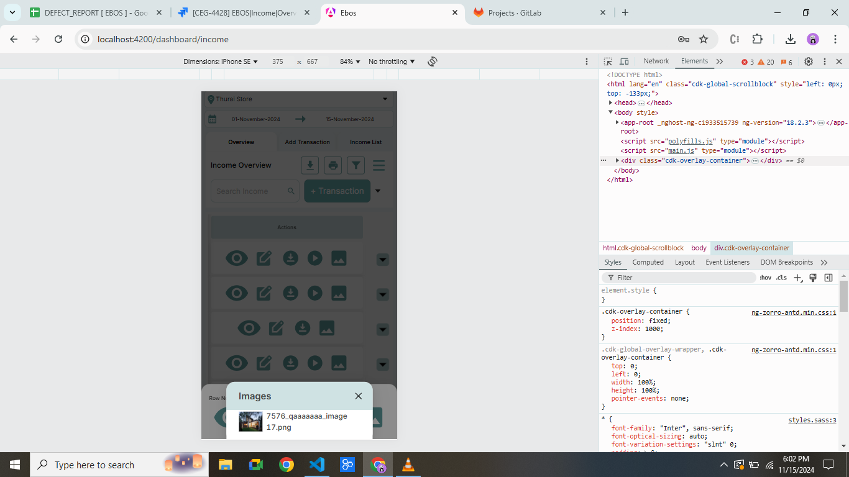The height and width of the screenshot is (477, 849).
Task: Open the hamburger menu beside Income Overview
Action: (x=379, y=165)
